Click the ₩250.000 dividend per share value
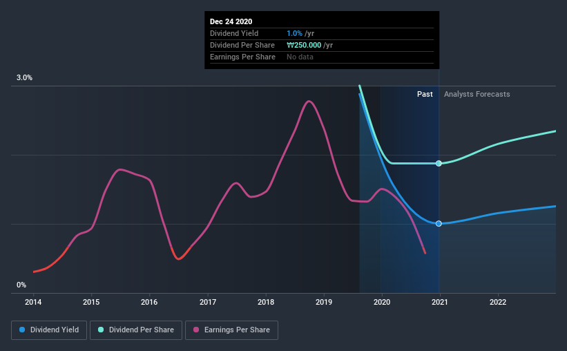 coord(304,45)
